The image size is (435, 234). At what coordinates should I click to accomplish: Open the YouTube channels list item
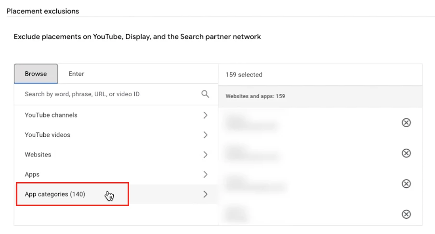point(51,115)
